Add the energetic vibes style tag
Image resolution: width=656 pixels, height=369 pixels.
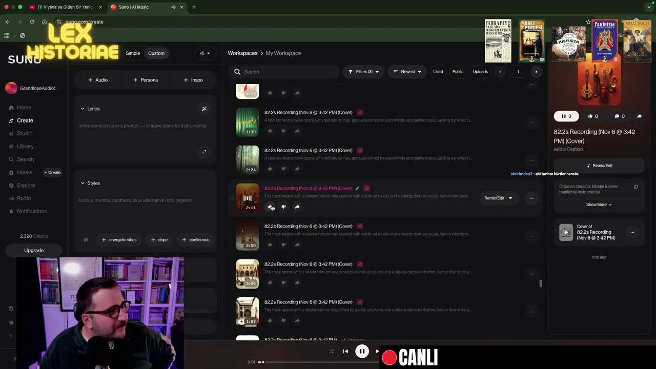(119, 240)
